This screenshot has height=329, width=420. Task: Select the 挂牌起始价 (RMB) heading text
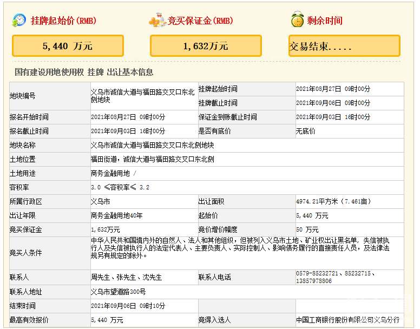coord(63,21)
